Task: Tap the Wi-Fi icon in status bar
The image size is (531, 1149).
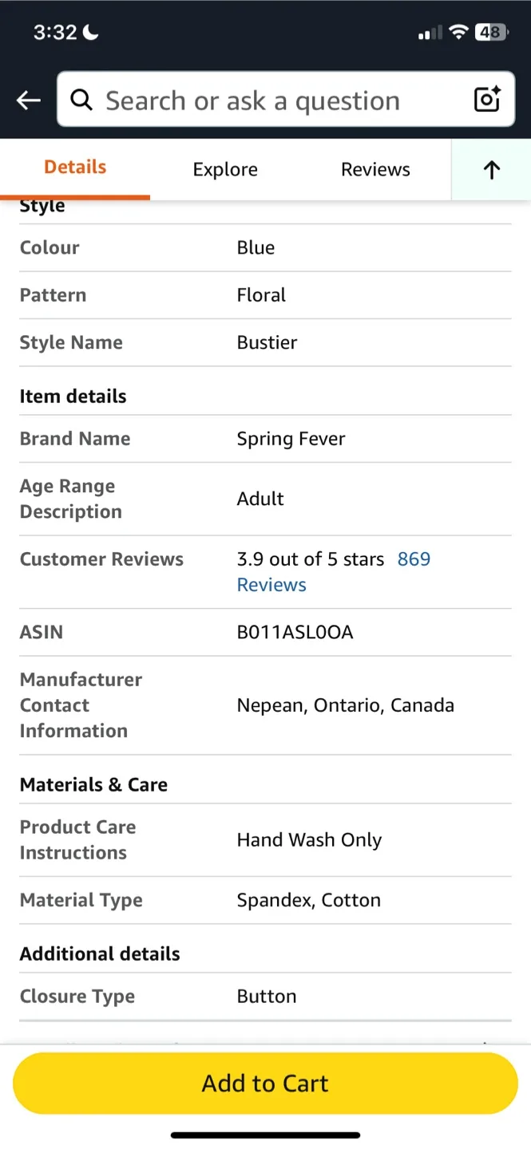Action: pos(459,32)
